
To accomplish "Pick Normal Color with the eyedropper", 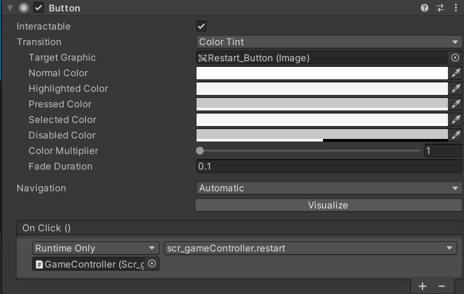I will [x=456, y=73].
